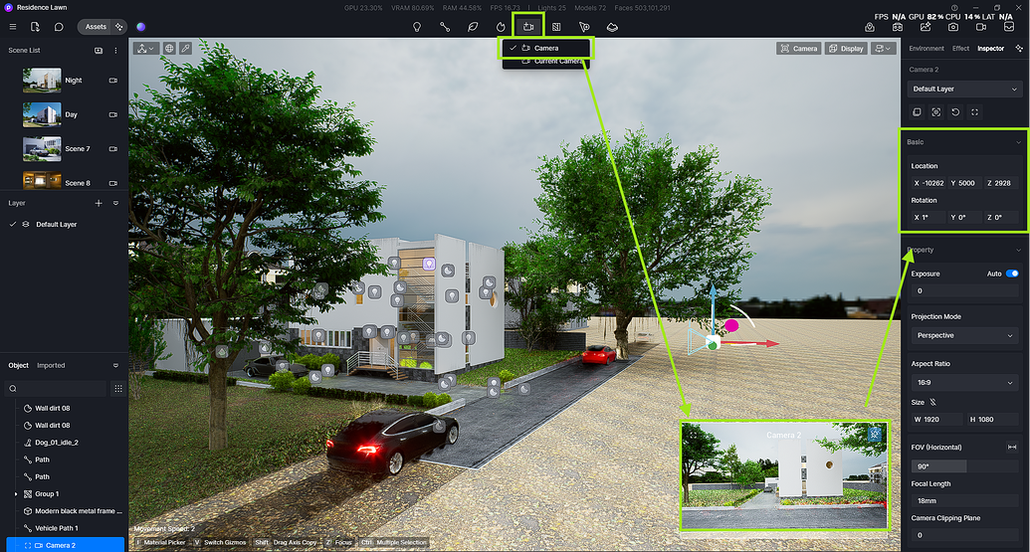Click the purple orb assistant icon
Viewport: 1030px width, 552px height.
pos(140,27)
